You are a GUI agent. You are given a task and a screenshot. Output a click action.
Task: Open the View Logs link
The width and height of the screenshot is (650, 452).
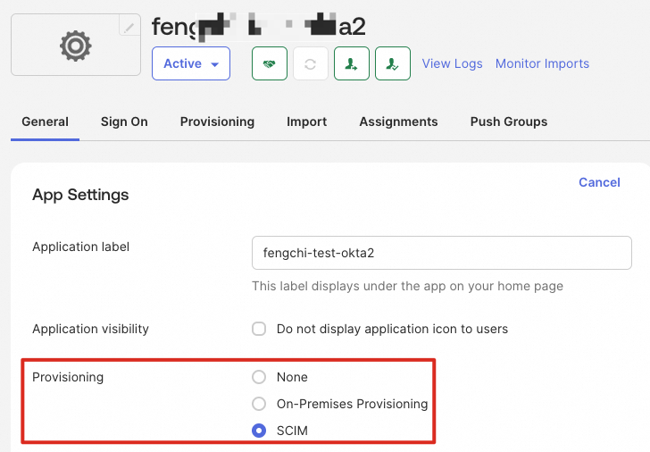pyautogui.click(x=452, y=63)
